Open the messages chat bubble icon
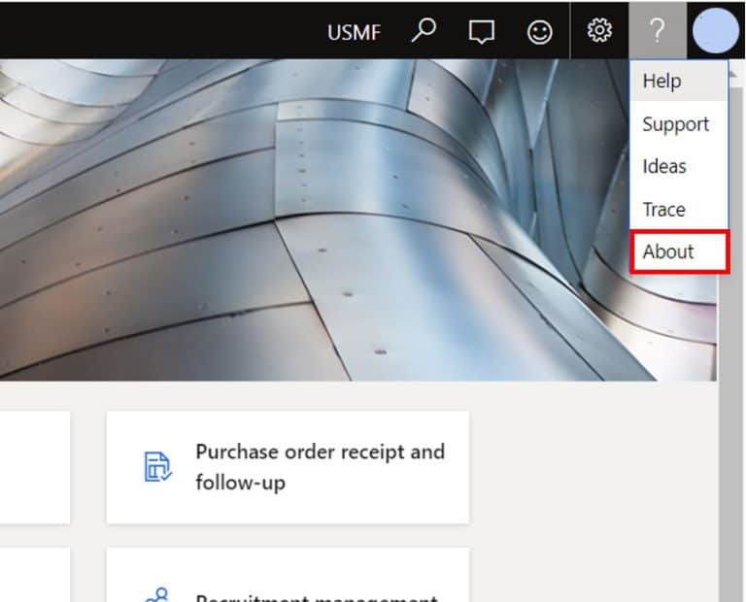The width and height of the screenshot is (746, 602). [x=482, y=32]
